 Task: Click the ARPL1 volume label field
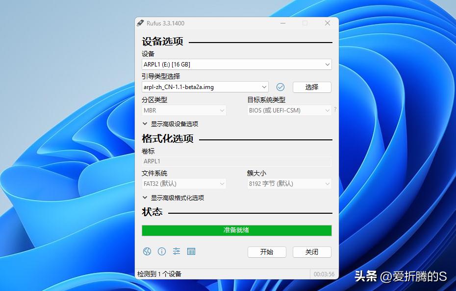coord(237,161)
